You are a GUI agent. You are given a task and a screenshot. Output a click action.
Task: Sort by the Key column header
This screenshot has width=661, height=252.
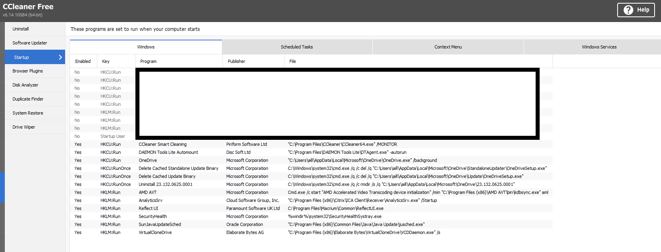coord(116,61)
